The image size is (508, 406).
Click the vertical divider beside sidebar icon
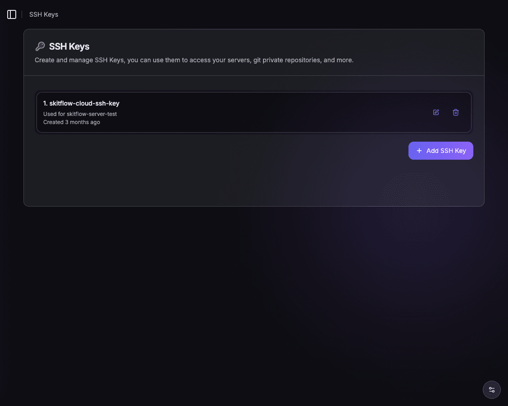(x=22, y=14)
